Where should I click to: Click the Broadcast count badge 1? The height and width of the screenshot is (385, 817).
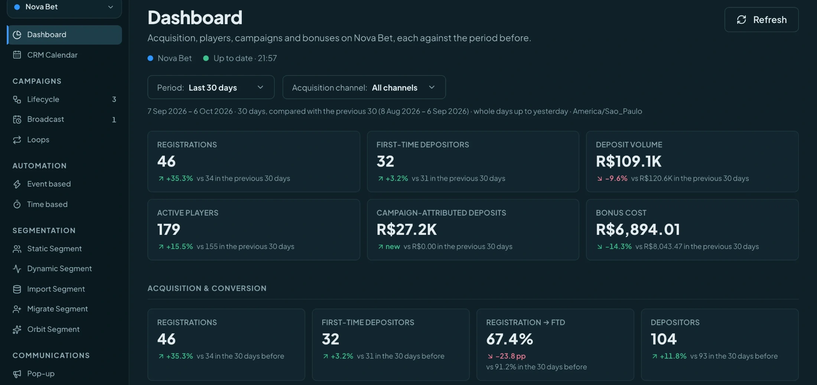114,120
